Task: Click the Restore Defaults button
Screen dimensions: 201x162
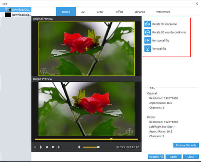Action: (186, 145)
